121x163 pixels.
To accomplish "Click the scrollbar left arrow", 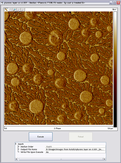I will tap(16, 159).
